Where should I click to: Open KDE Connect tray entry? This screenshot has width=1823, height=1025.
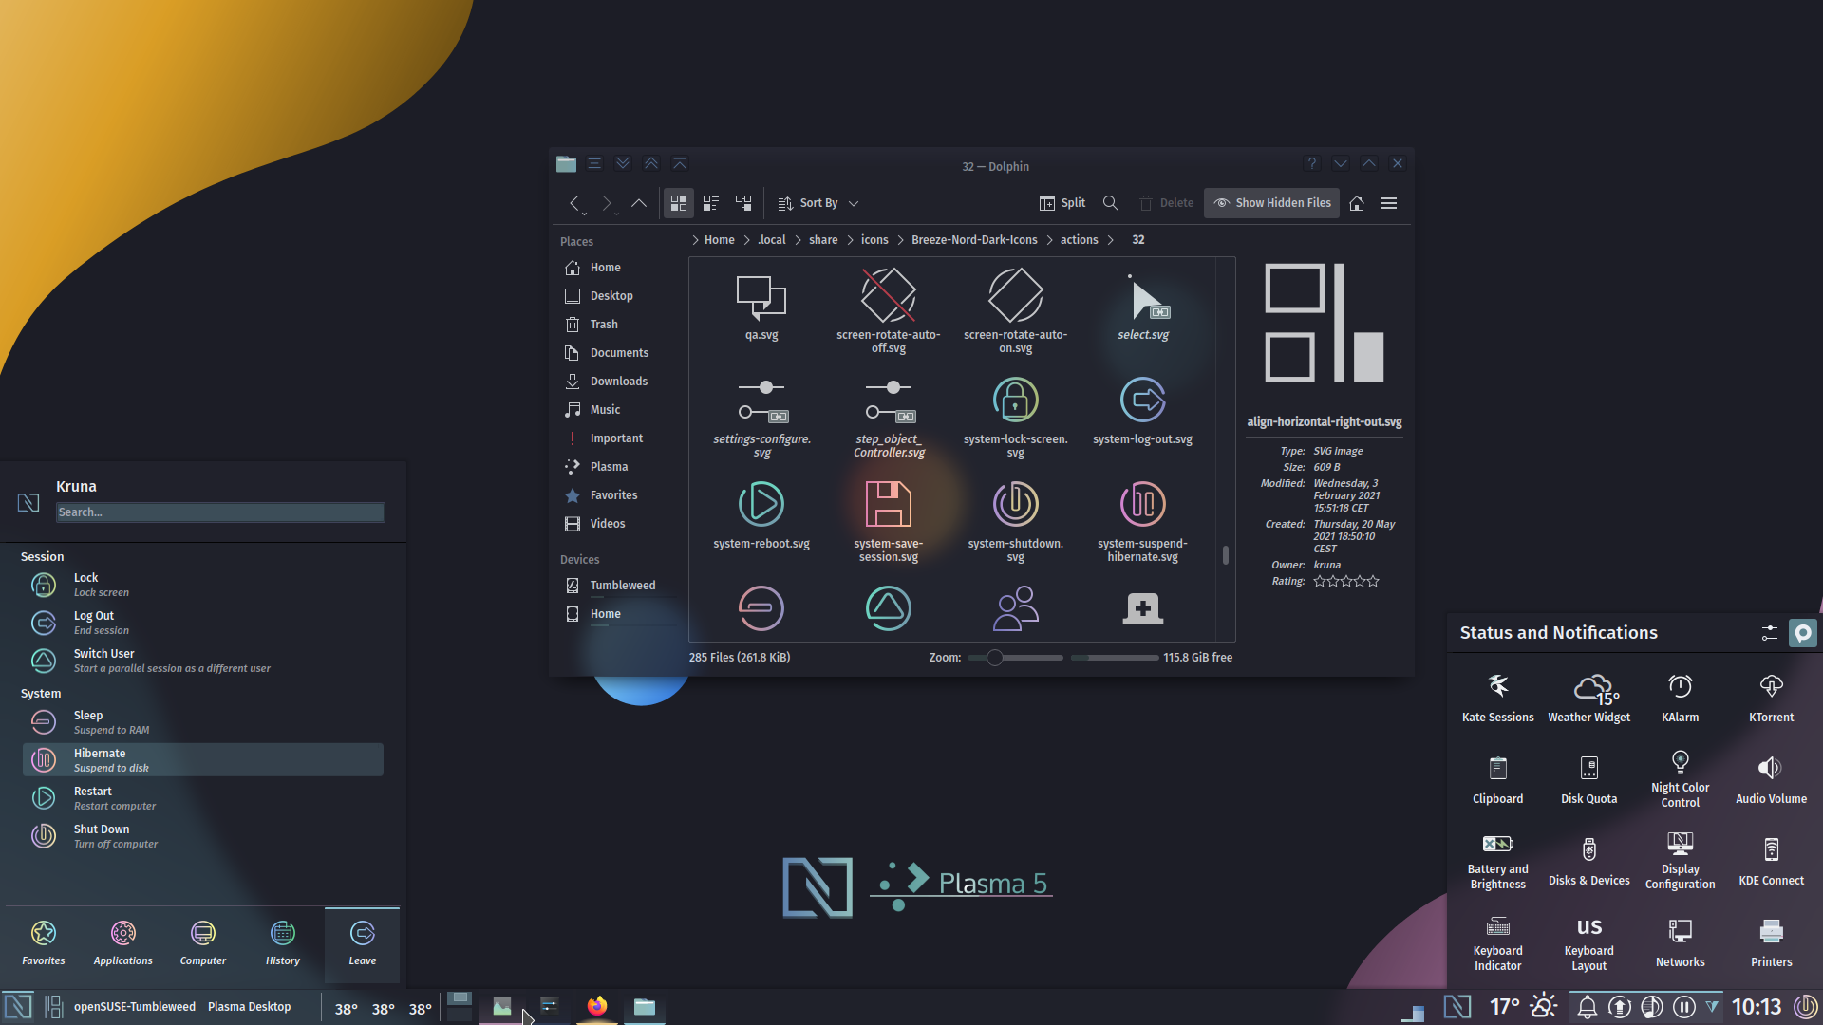[x=1772, y=862]
